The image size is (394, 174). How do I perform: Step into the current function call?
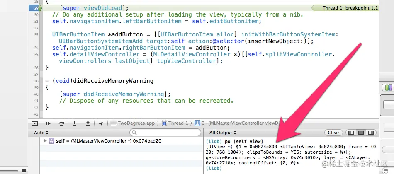pyautogui.click(x=74, y=123)
